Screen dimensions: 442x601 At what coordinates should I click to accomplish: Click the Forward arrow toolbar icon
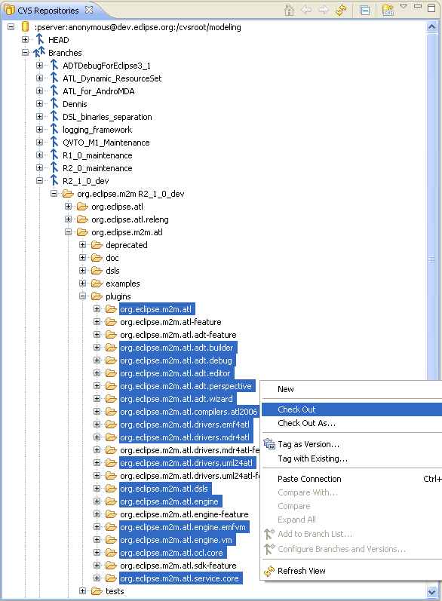324,10
